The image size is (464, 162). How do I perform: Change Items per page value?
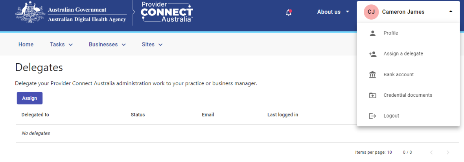[x=389, y=153]
